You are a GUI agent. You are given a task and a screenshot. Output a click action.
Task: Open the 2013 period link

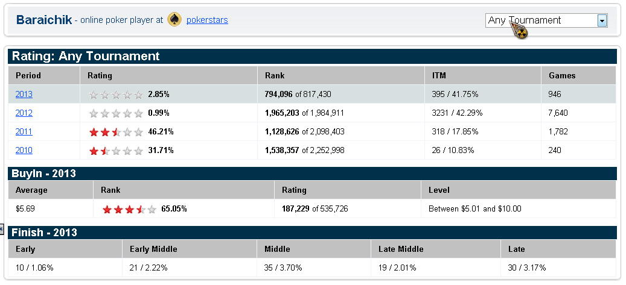click(24, 94)
